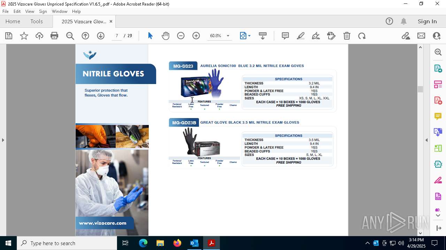
Task: Open the Export PDF tool in right pane
Action: 438,68
